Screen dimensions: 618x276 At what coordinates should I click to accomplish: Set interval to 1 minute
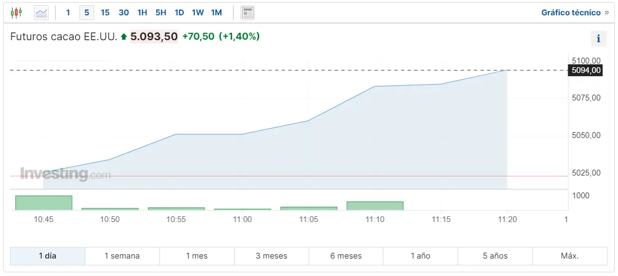[x=68, y=13]
